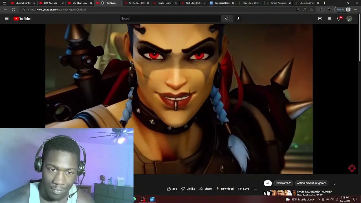Viewport: 361px width, 203px height.
Task: Open the Windows notification center
Action: [355, 199]
